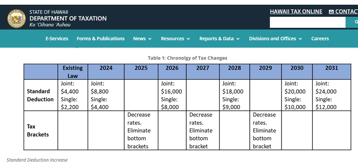Go to E-Services in navigation bar
This screenshot has width=358, height=163.
(x=57, y=39)
